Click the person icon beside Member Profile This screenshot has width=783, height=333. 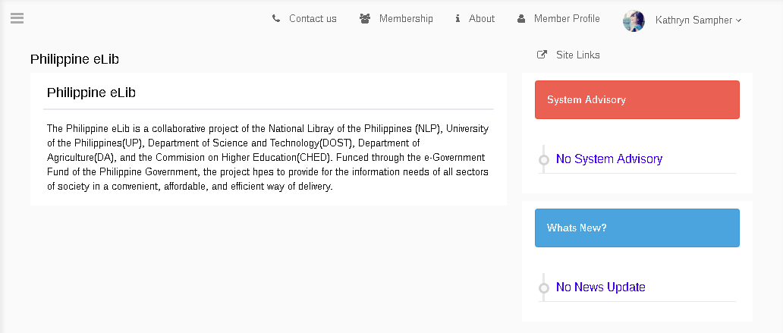click(521, 19)
